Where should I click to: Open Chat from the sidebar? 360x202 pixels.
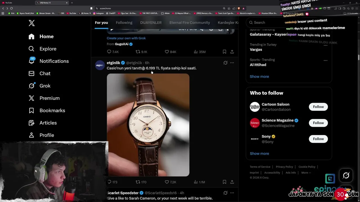39,74
